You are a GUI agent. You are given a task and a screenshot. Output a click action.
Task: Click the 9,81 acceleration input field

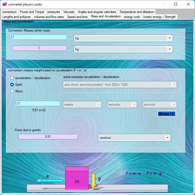37,103
